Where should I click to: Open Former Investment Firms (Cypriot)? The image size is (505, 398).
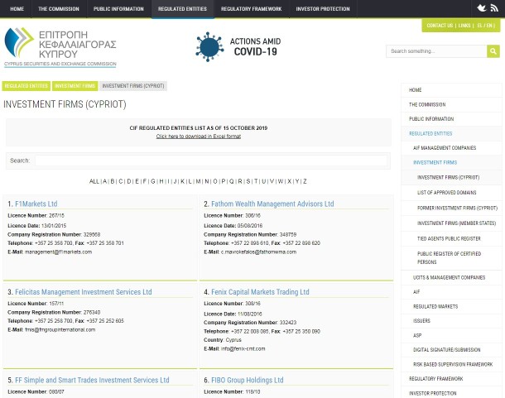click(x=451, y=208)
